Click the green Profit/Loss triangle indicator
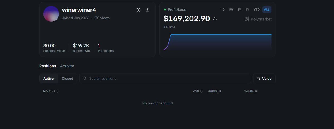Viewport: 334px width, 129px height. [165, 9]
